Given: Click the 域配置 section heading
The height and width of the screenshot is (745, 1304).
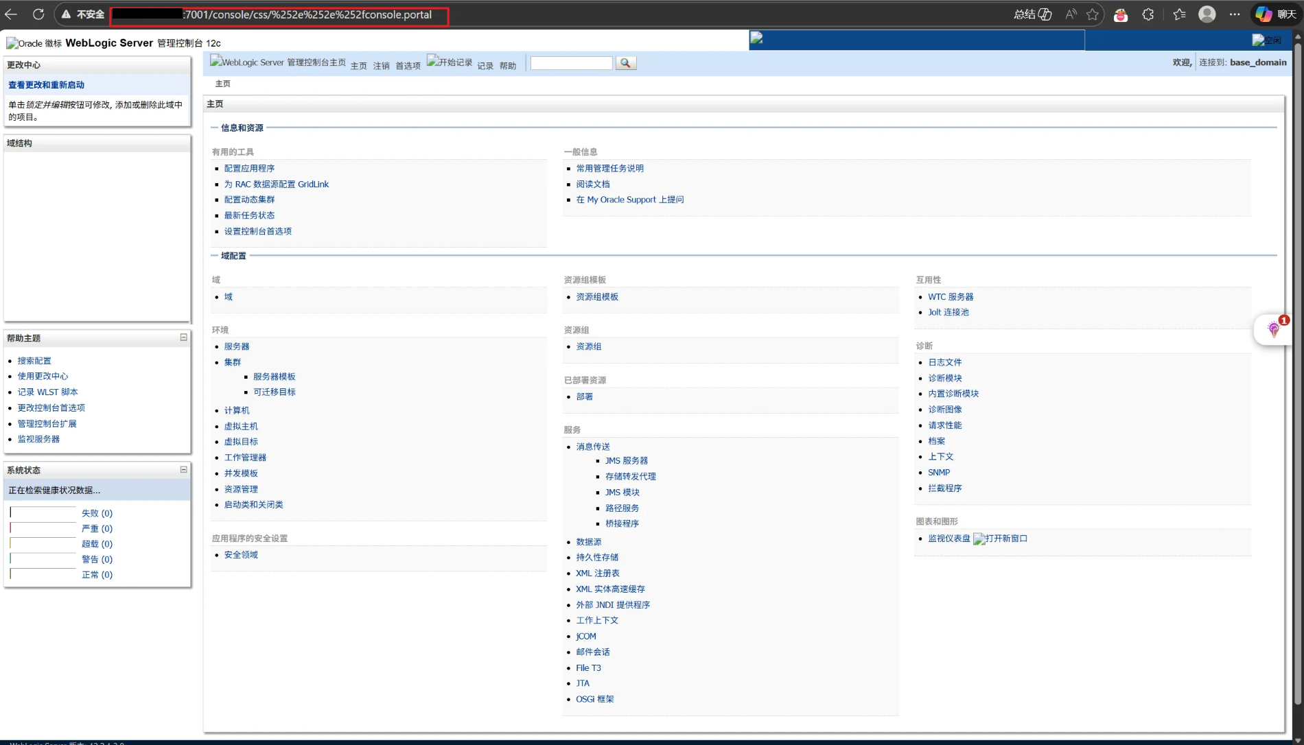Looking at the screenshot, I should [x=233, y=256].
